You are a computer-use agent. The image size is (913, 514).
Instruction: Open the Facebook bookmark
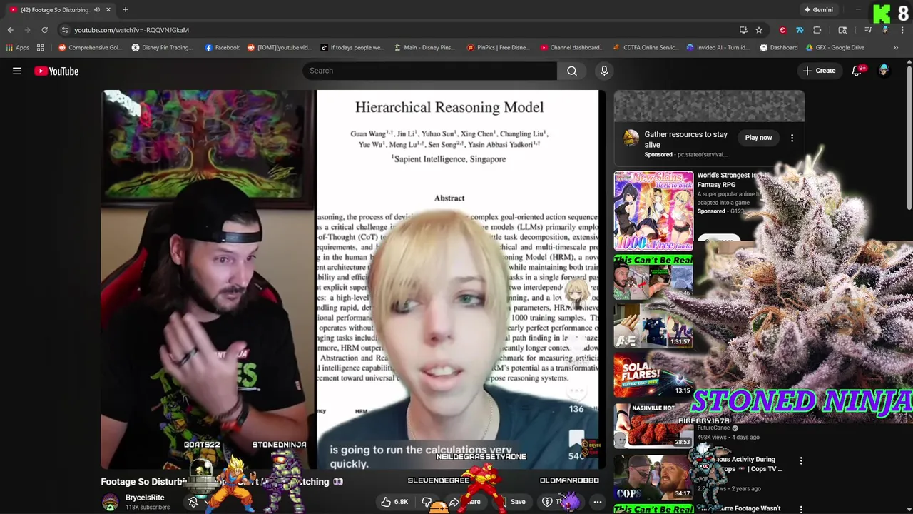tap(222, 48)
